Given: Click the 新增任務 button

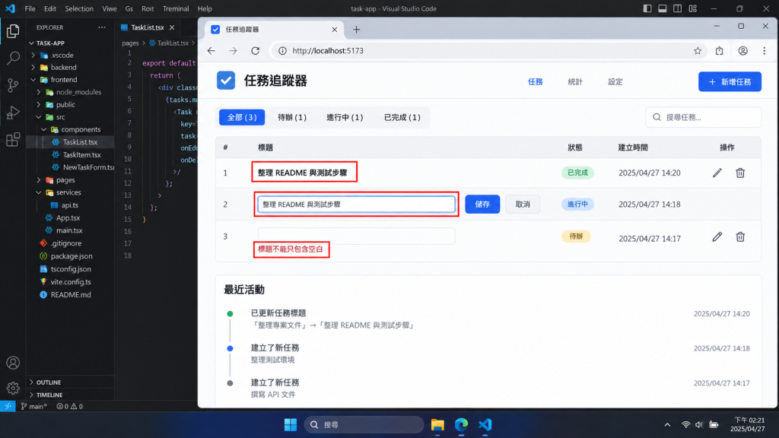Looking at the screenshot, I should click(x=730, y=81).
